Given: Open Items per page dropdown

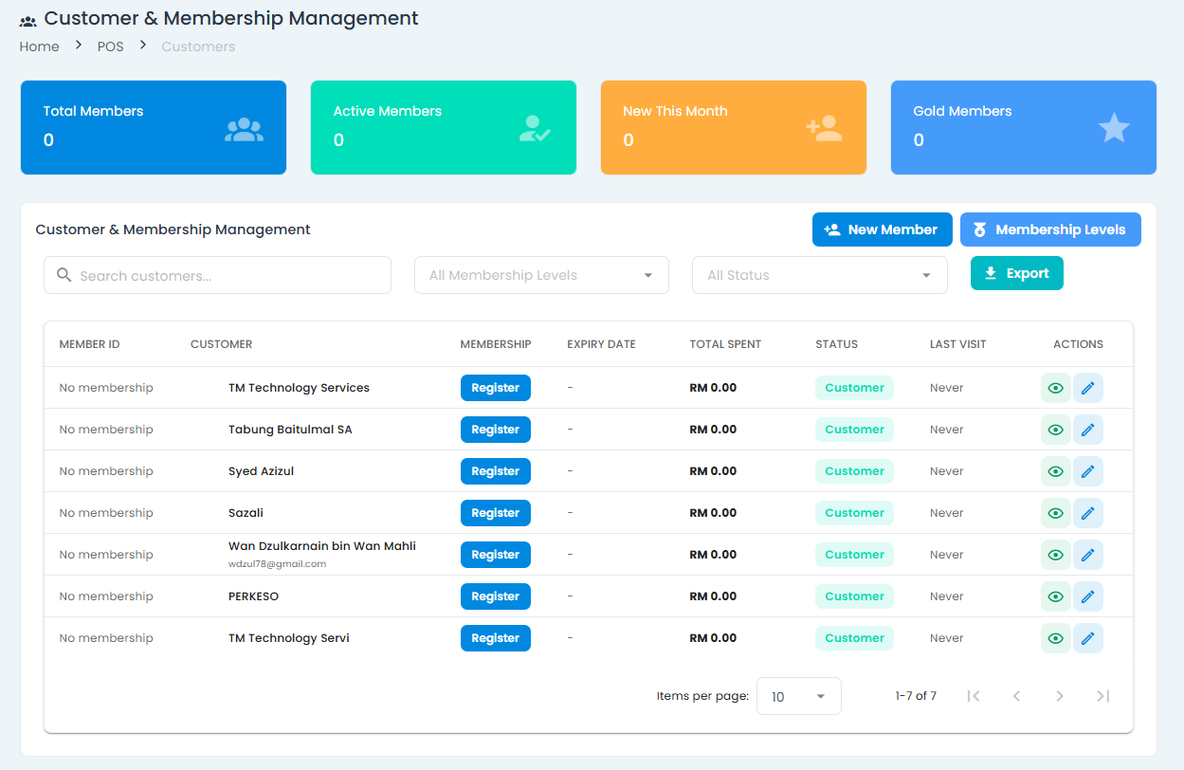Looking at the screenshot, I should coord(799,696).
